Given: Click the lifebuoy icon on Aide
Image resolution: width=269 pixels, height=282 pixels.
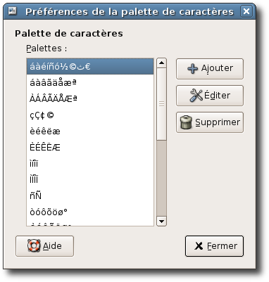Looking at the screenshot, I should [34, 246].
